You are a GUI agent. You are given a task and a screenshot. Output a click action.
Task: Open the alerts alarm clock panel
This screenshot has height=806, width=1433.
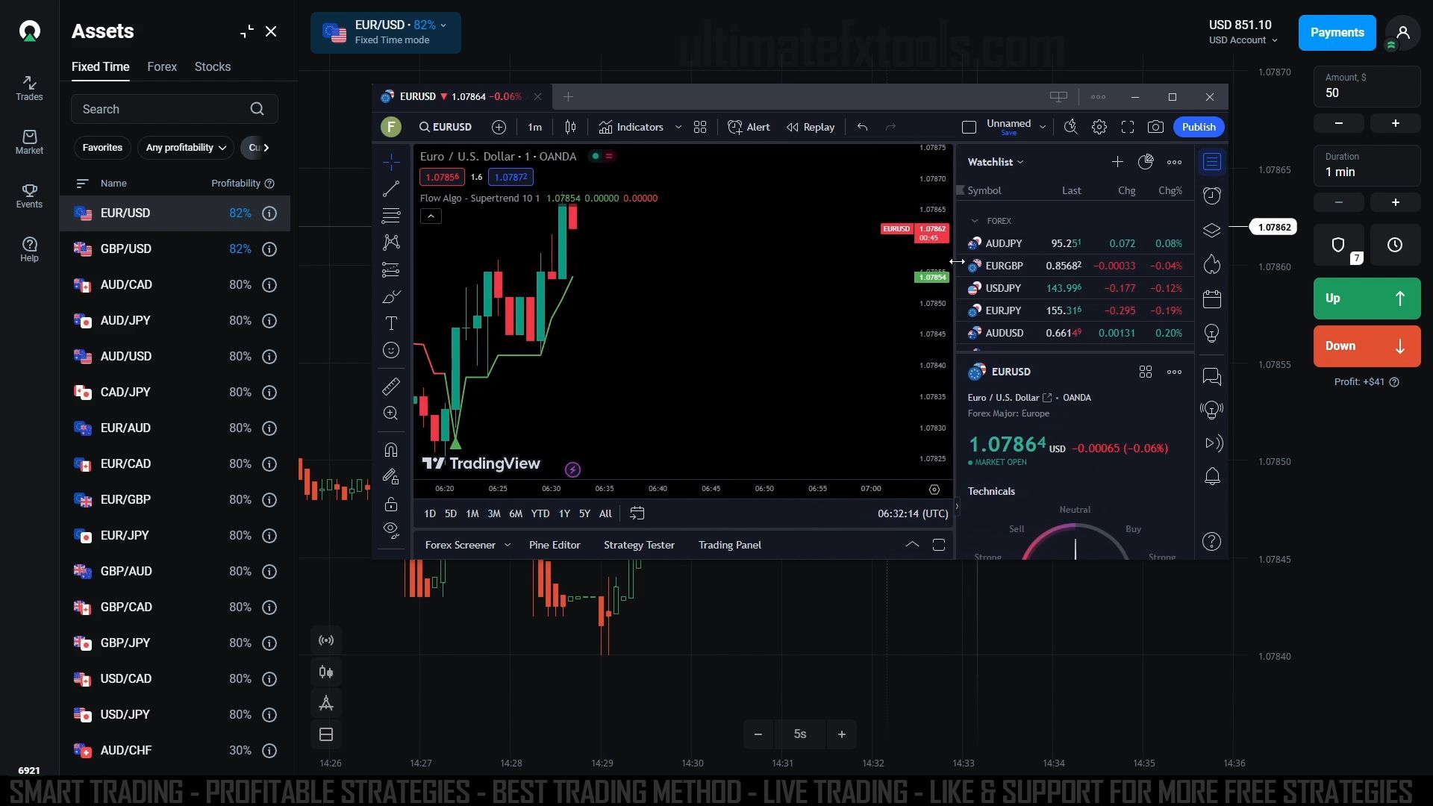coord(1212,196)
